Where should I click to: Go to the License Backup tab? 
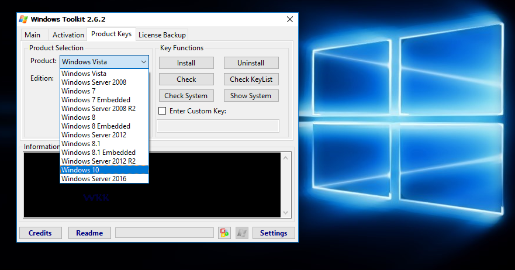162,35
